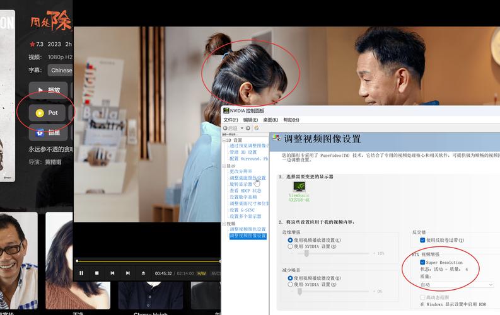Open the 桌面(K) menu

point(270,120)
